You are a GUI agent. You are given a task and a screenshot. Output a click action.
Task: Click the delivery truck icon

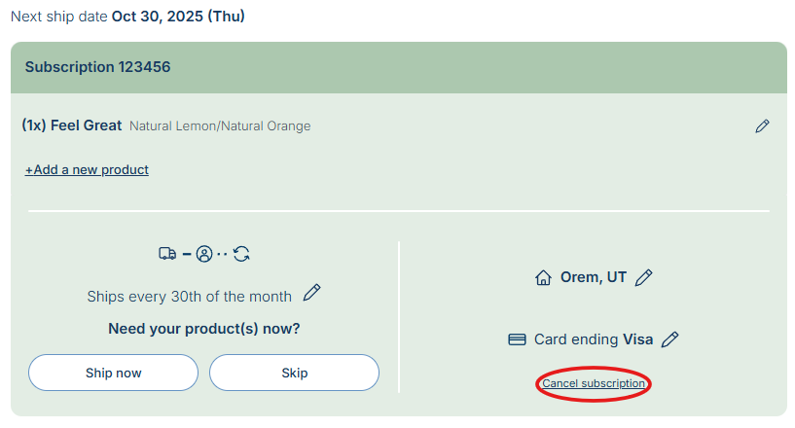[x=167, y=254]
